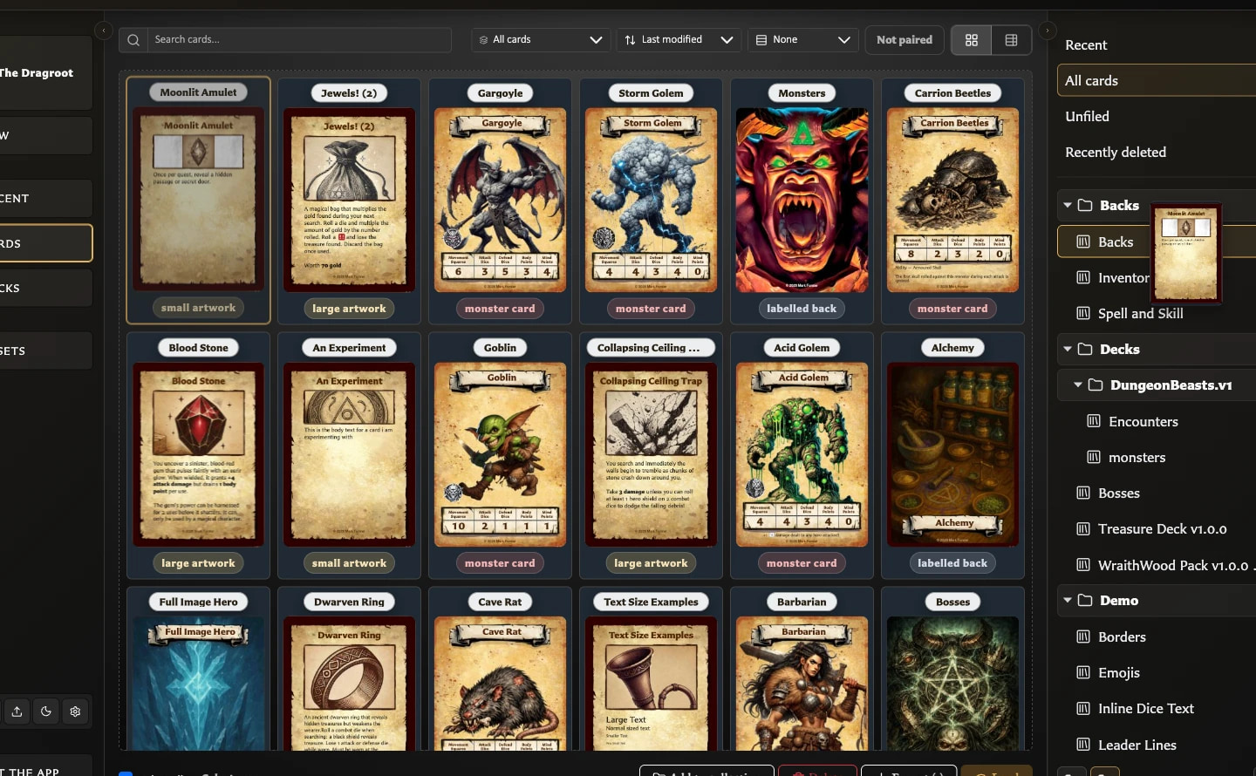Click the labelled back tag on Alchemy
This screenshot has height=776, width=1256.
point(952,563)
